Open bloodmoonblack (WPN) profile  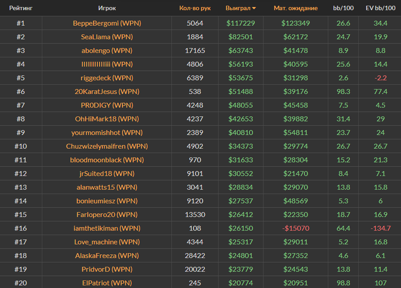click(107, 160)
